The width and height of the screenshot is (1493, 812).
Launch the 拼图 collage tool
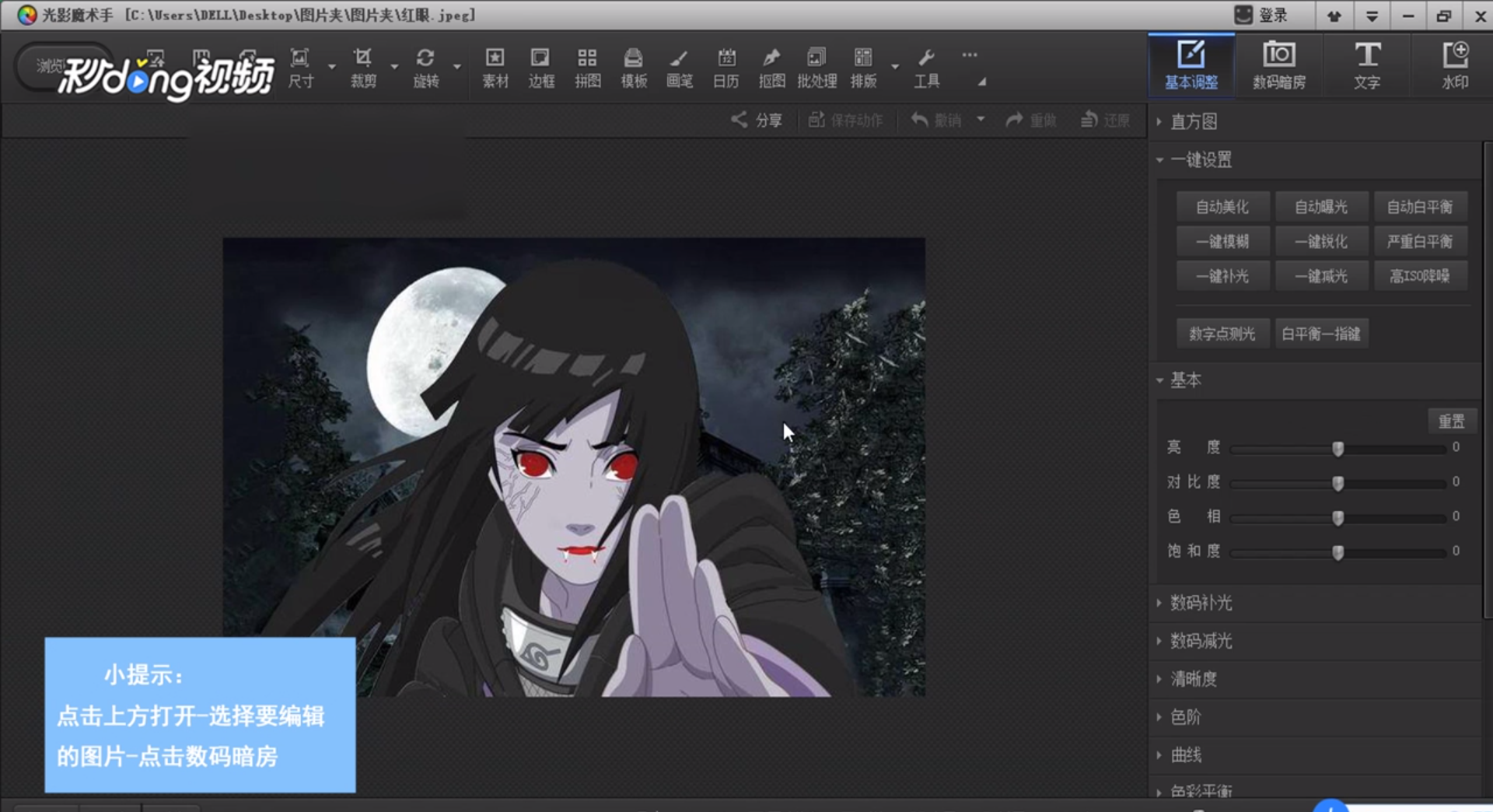pyautogui.click(x=587, y=68)
